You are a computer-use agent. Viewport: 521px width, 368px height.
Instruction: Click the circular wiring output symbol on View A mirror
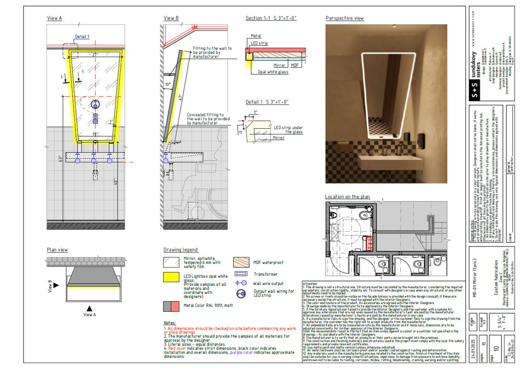pyautogui.click(x=95, y=104)
